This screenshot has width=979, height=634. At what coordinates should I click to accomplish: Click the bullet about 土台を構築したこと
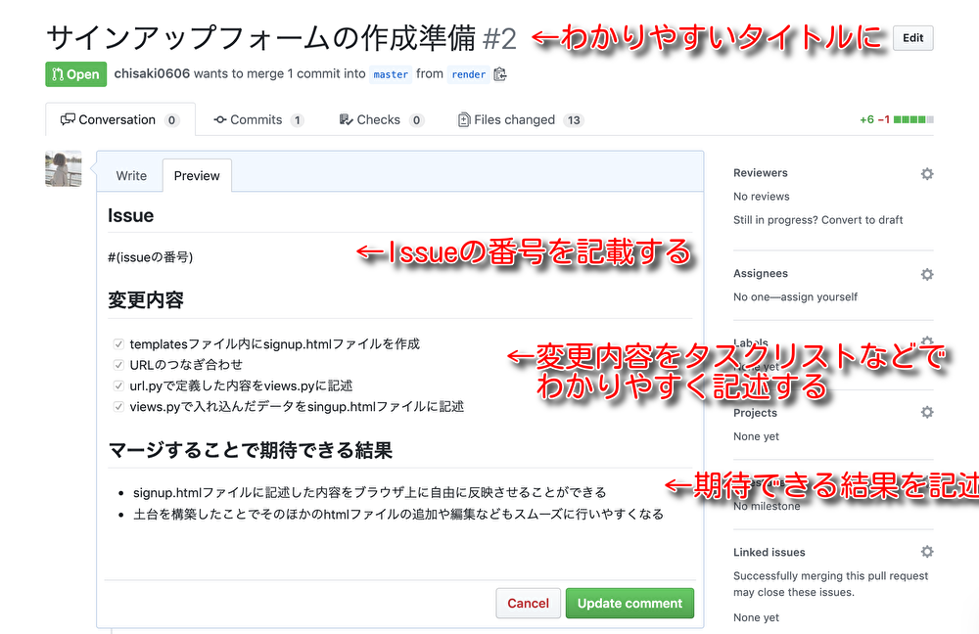[398, 515]
